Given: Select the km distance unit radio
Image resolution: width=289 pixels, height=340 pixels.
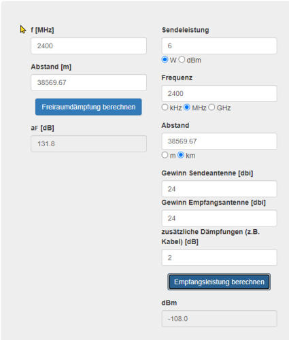Looking at the screenshot, I should point(181,155).
